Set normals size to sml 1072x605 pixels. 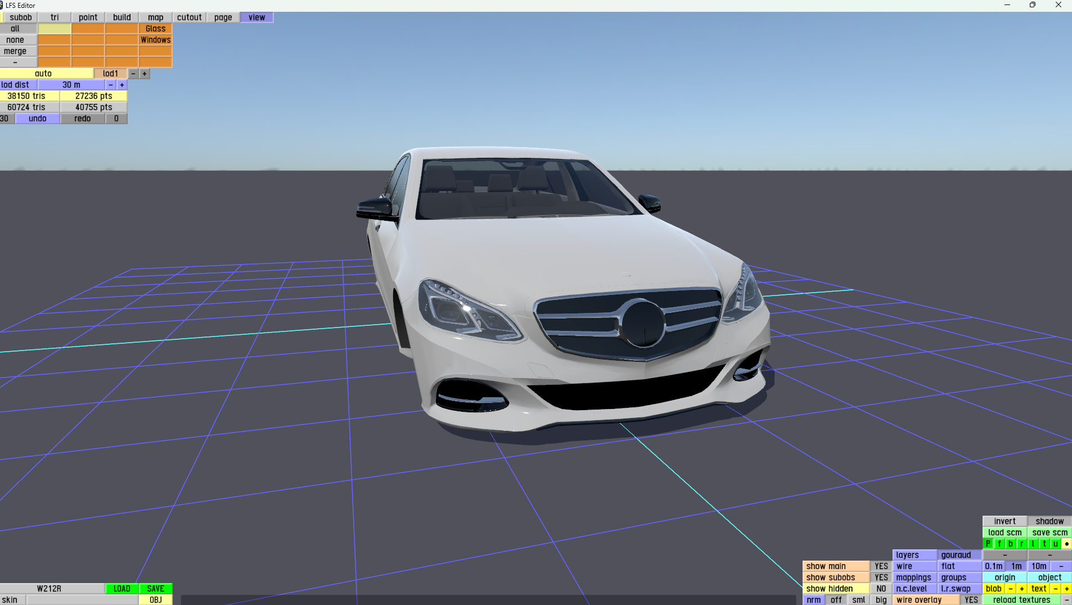tap(859, 600)
